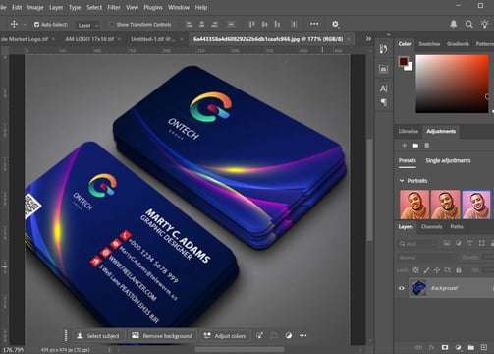494x354 pixels.
Task: Open the Paragraph panel icon
Action: 384,102
